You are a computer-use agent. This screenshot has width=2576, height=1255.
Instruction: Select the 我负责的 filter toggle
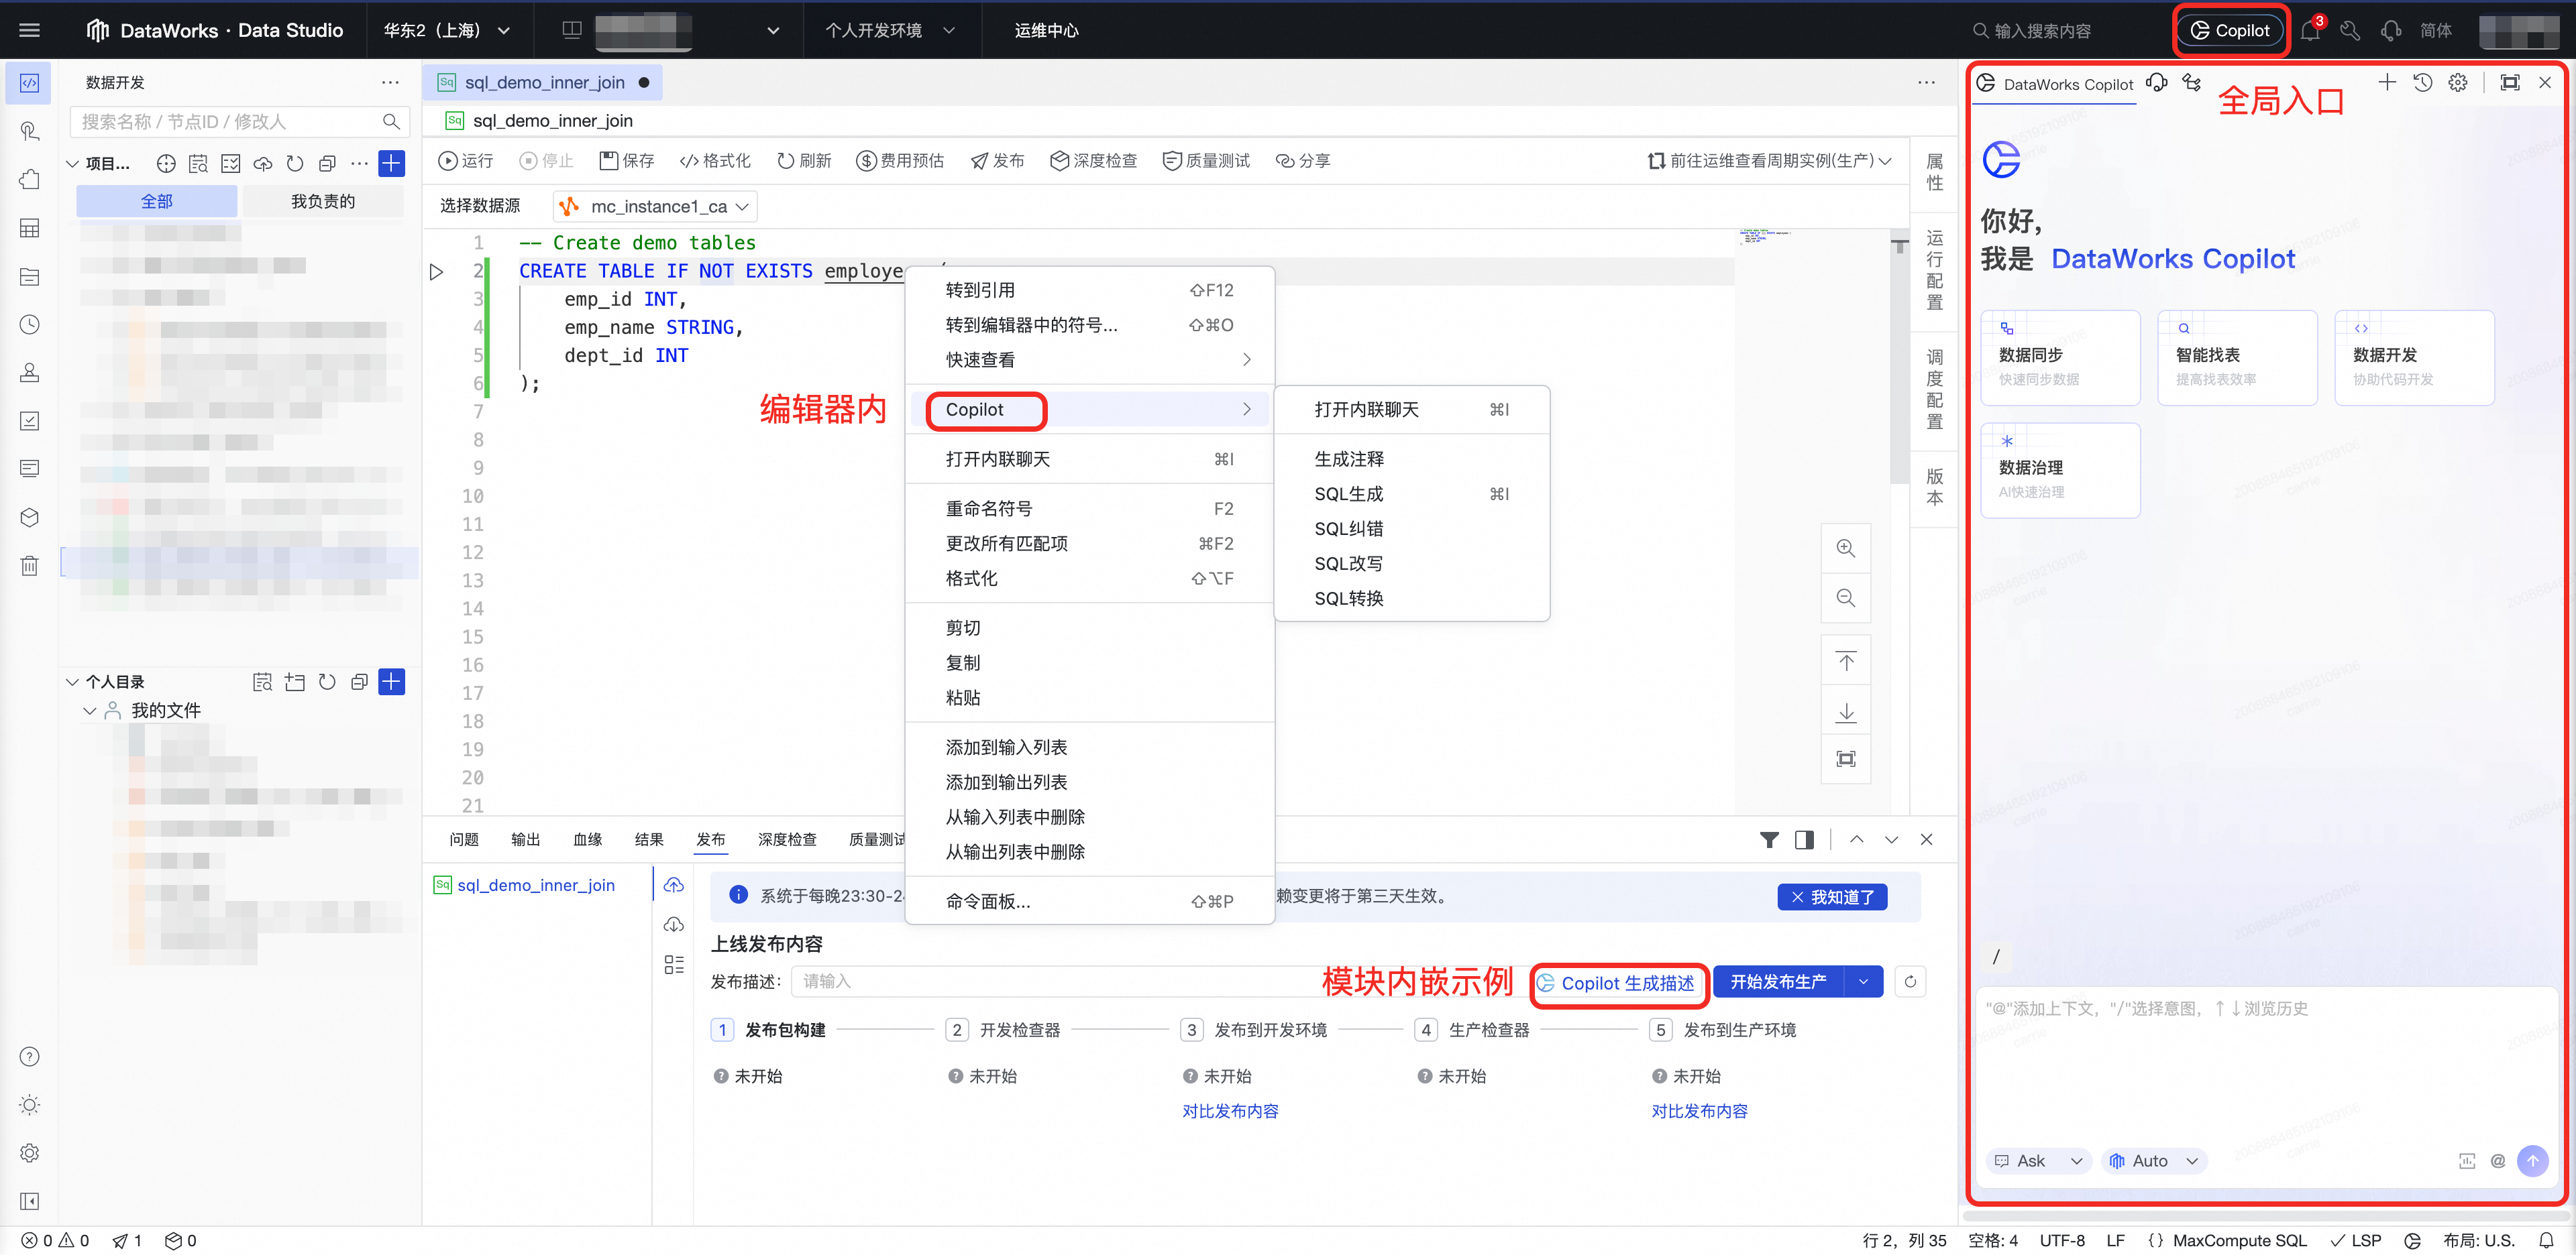pos(322,202)
